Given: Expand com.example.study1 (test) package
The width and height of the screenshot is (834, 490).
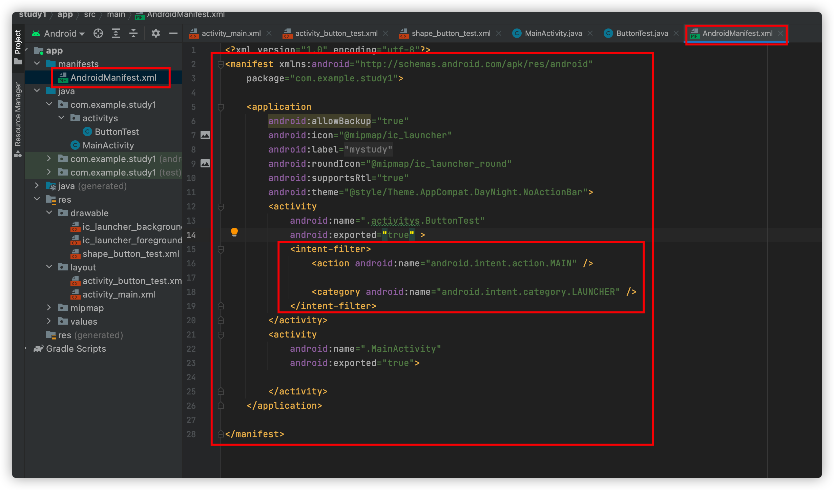Looking at the screenshot, I should pos(49,172).
